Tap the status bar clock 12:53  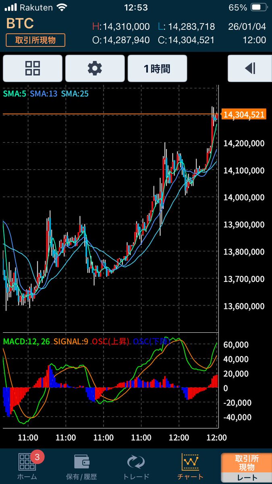click(136, 7)
